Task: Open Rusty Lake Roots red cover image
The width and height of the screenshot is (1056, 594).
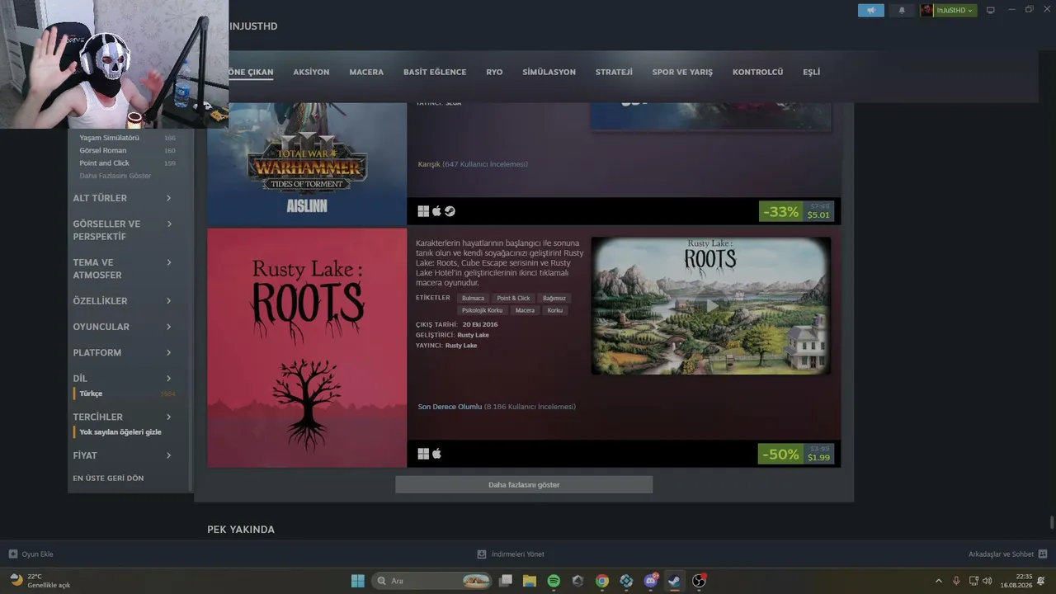Action: pos(307,347)
